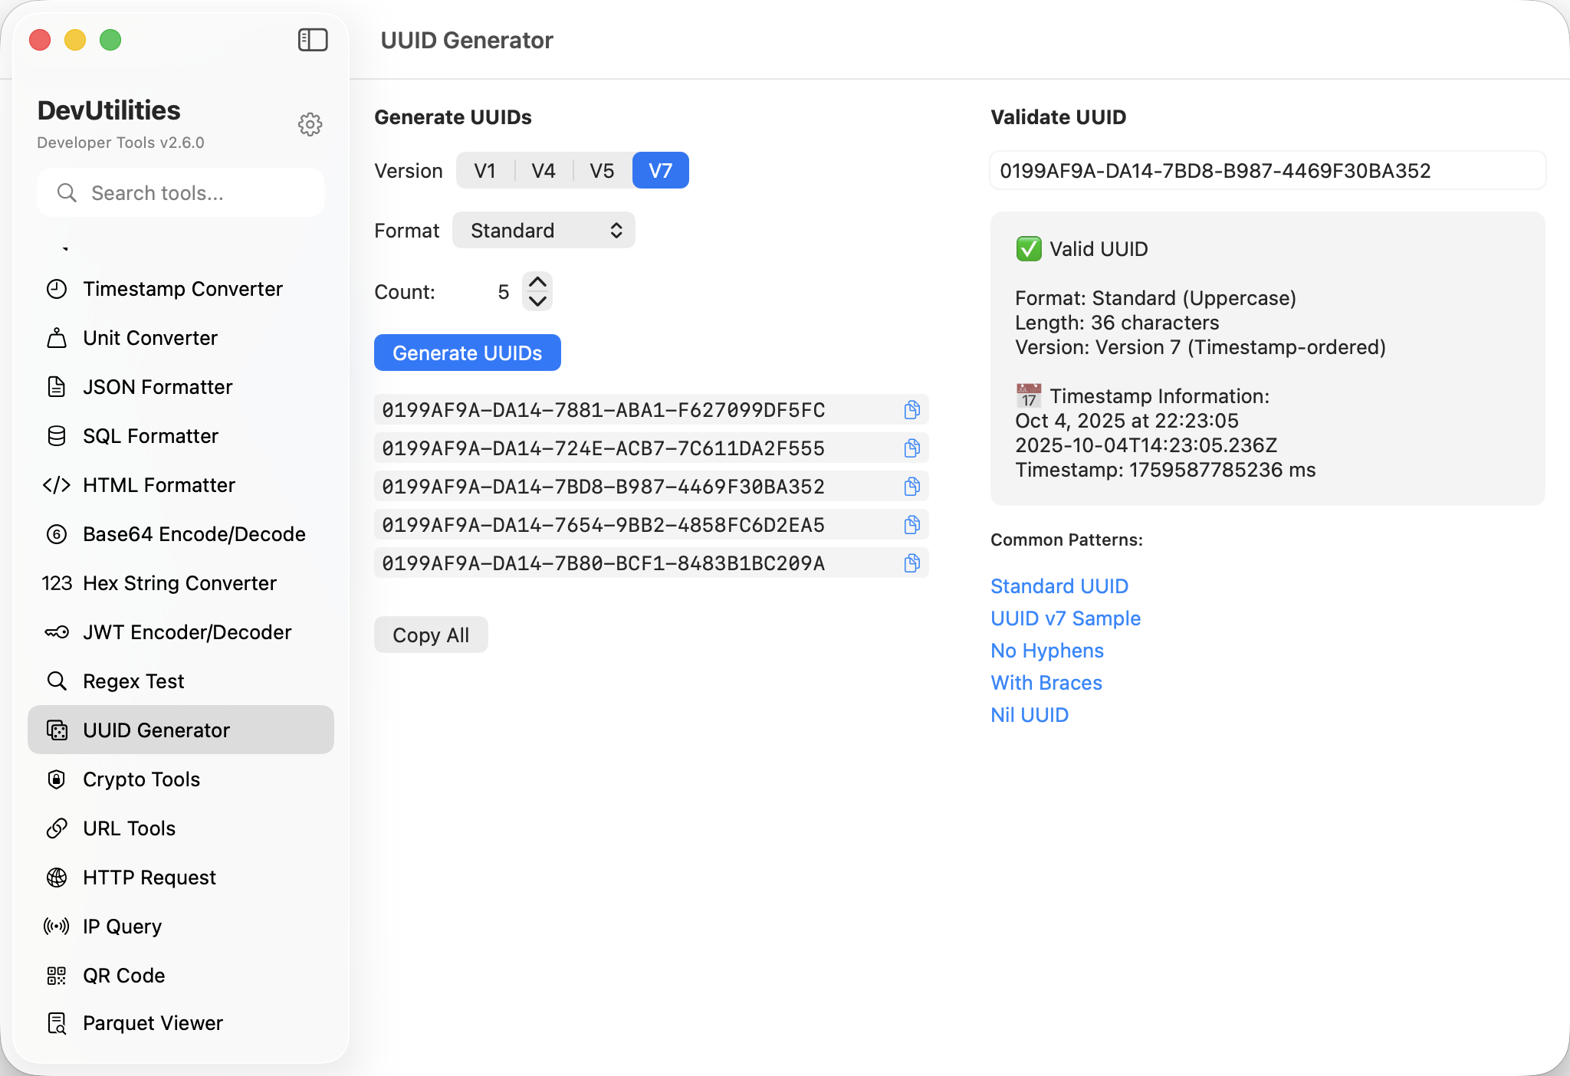Decrease Count with the down arrow
Screen dimensions: 1570x1076
tap(538, 301)
